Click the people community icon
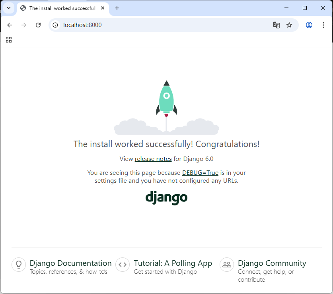The image size is (333, 294). [227, 265]
